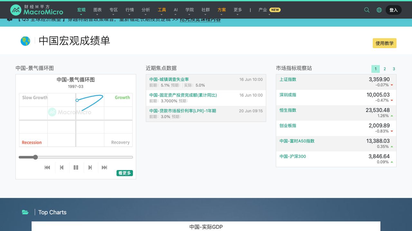Open the 产业 NEW menu item

pyautogui.click(x=269, y=10)
